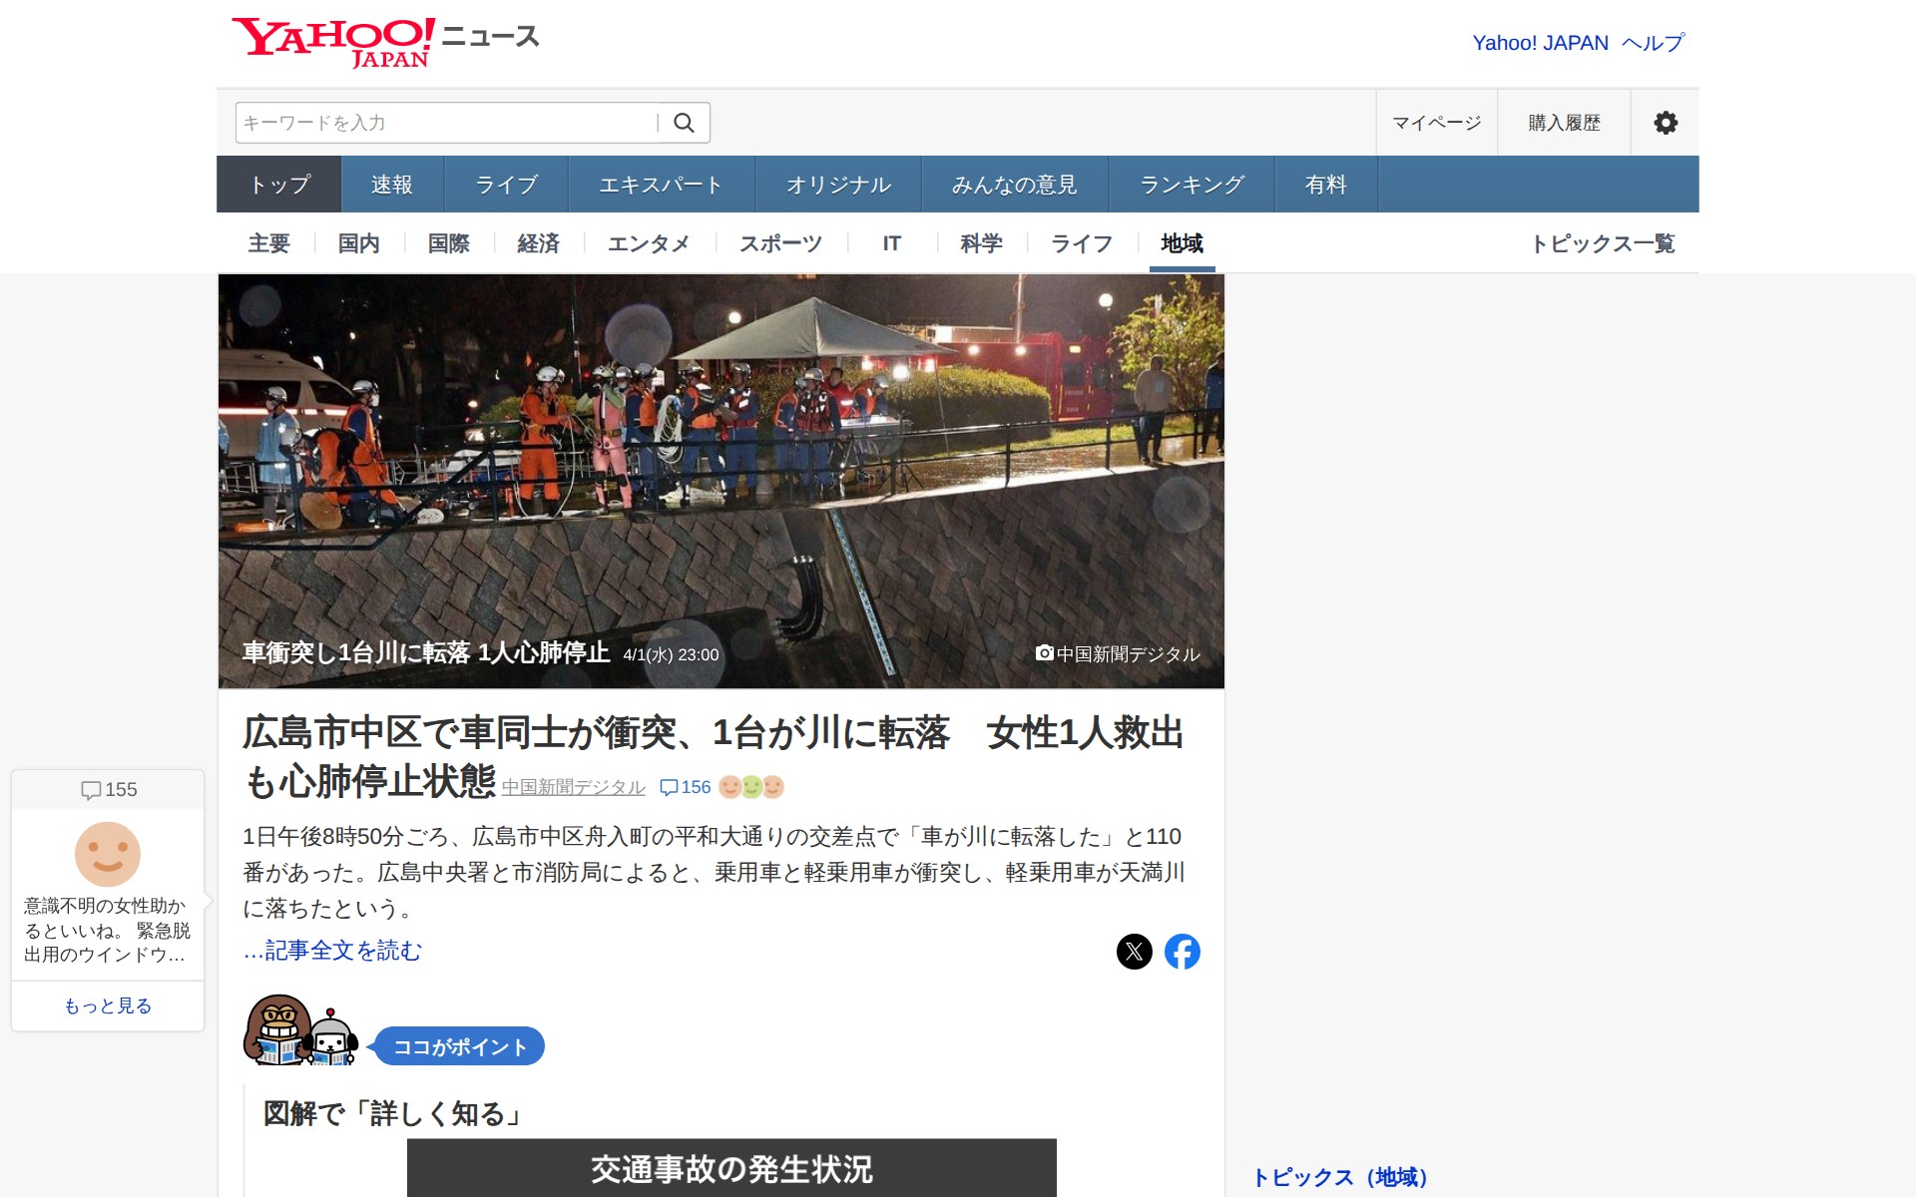Click the マイページ button
The width and height of the screenshot is (1916, 1197).
point(1436,123)
